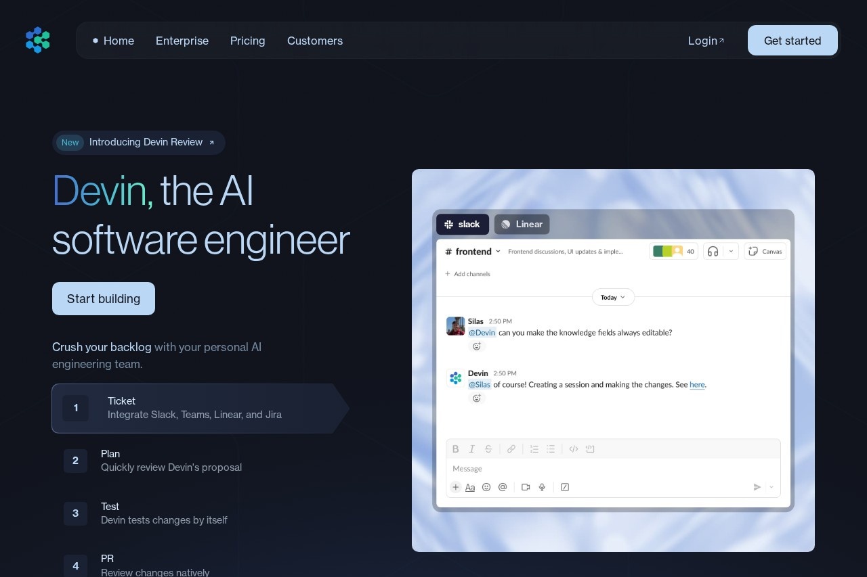The height and width of the screenshot is (577, 867).
Task: Start a huddle with the headphones icon
Action: click(x=712, y=251)
